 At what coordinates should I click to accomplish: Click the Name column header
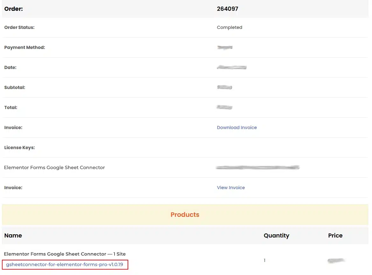tap(13, 236)
